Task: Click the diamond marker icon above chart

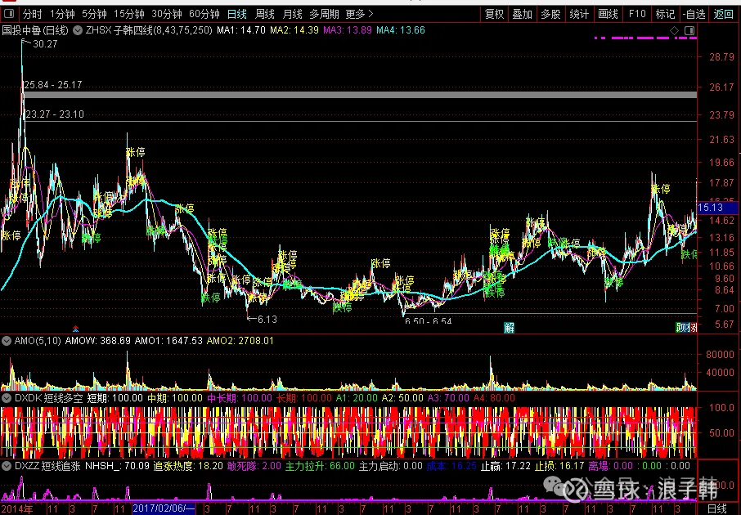Action: point(675,31)
